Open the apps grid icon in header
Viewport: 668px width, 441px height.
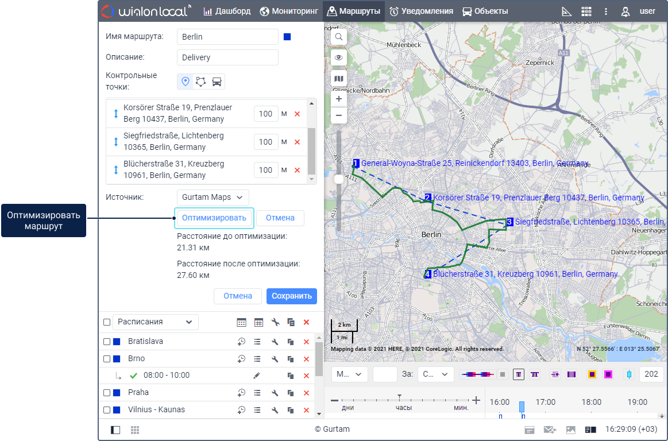tap(586, 11)
